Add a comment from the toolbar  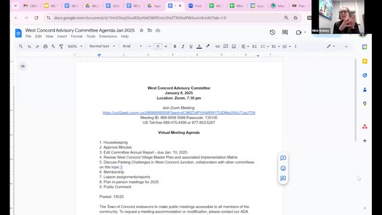(x=226, y=47)
